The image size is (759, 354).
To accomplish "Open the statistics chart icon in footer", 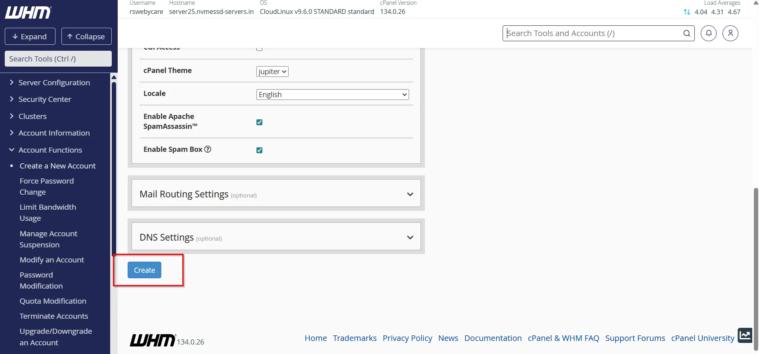I will [745, 335].
